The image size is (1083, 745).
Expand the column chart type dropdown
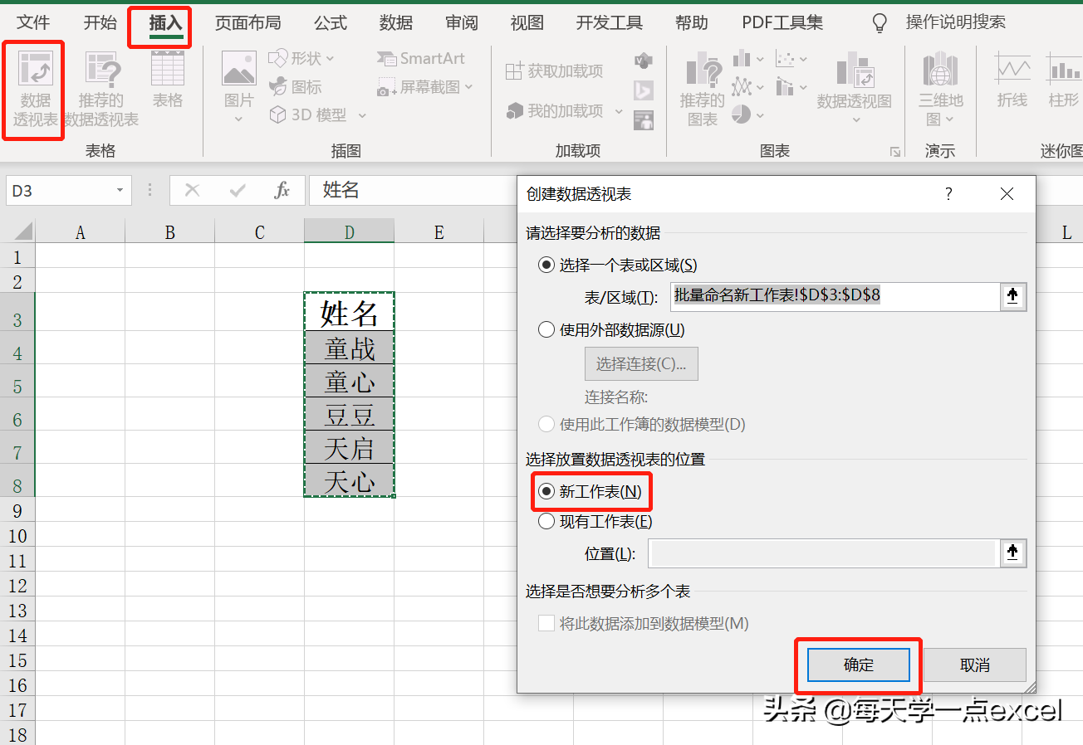760,59
